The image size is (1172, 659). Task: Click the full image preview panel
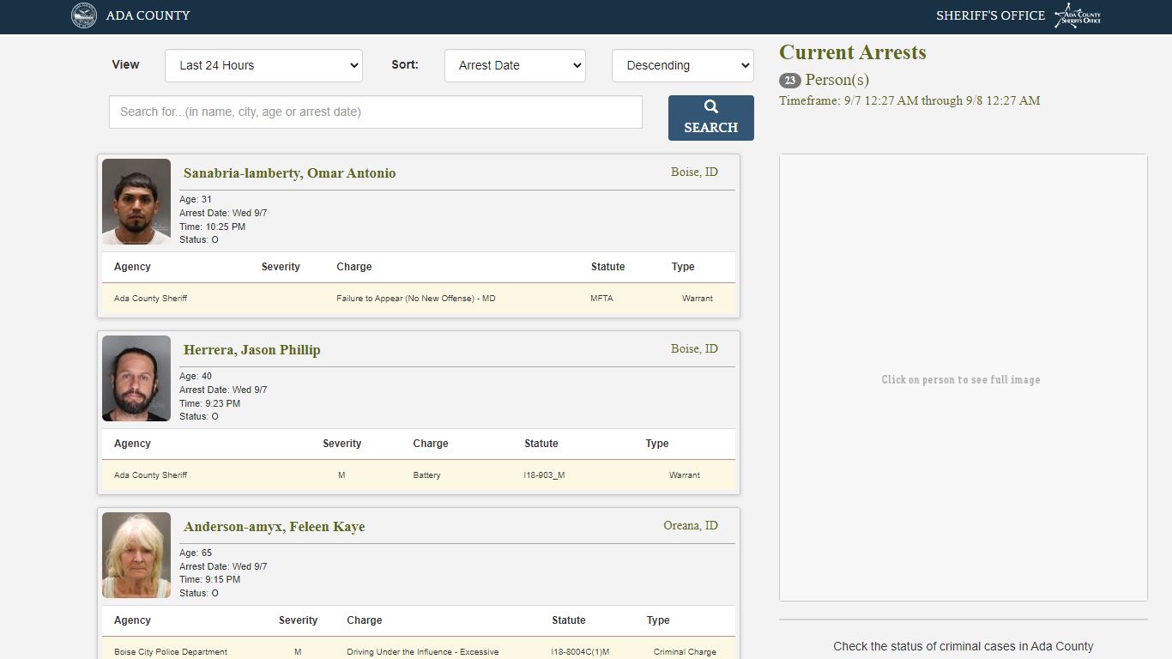(963, 378)
